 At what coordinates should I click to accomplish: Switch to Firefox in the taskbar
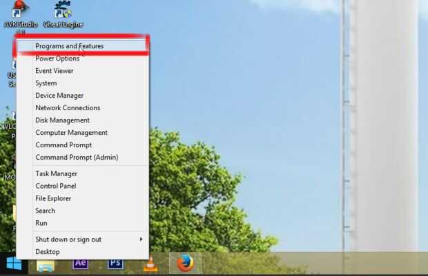click(185, 263)
